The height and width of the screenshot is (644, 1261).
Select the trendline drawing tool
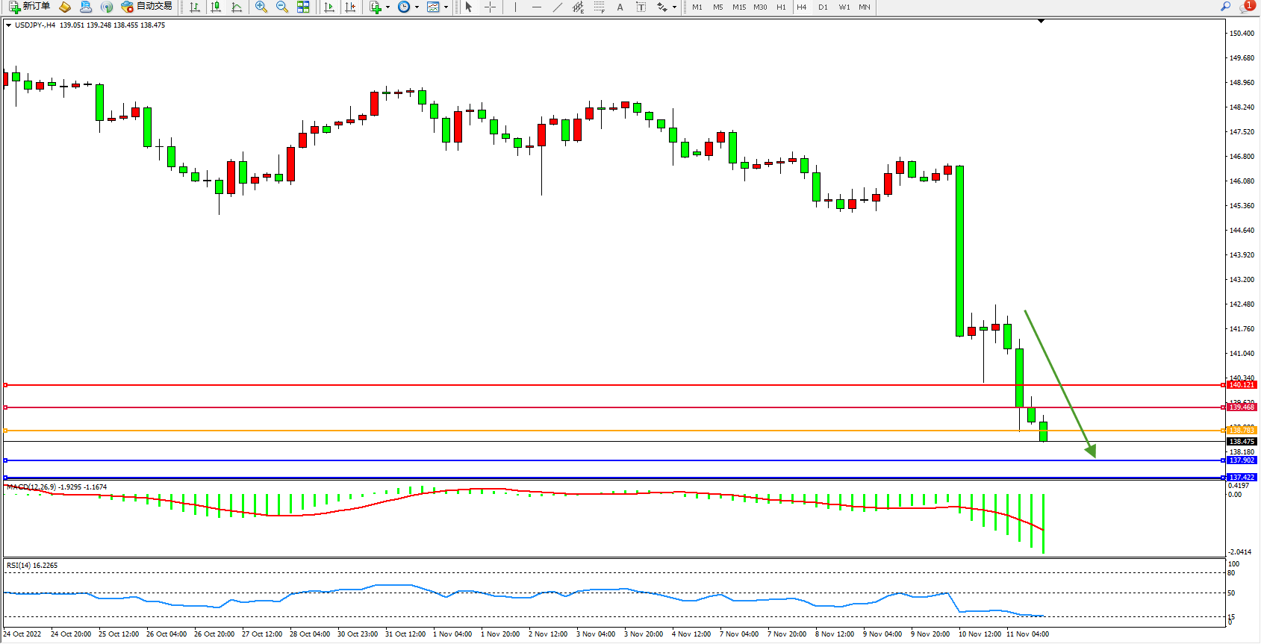[x=558, y=7]
